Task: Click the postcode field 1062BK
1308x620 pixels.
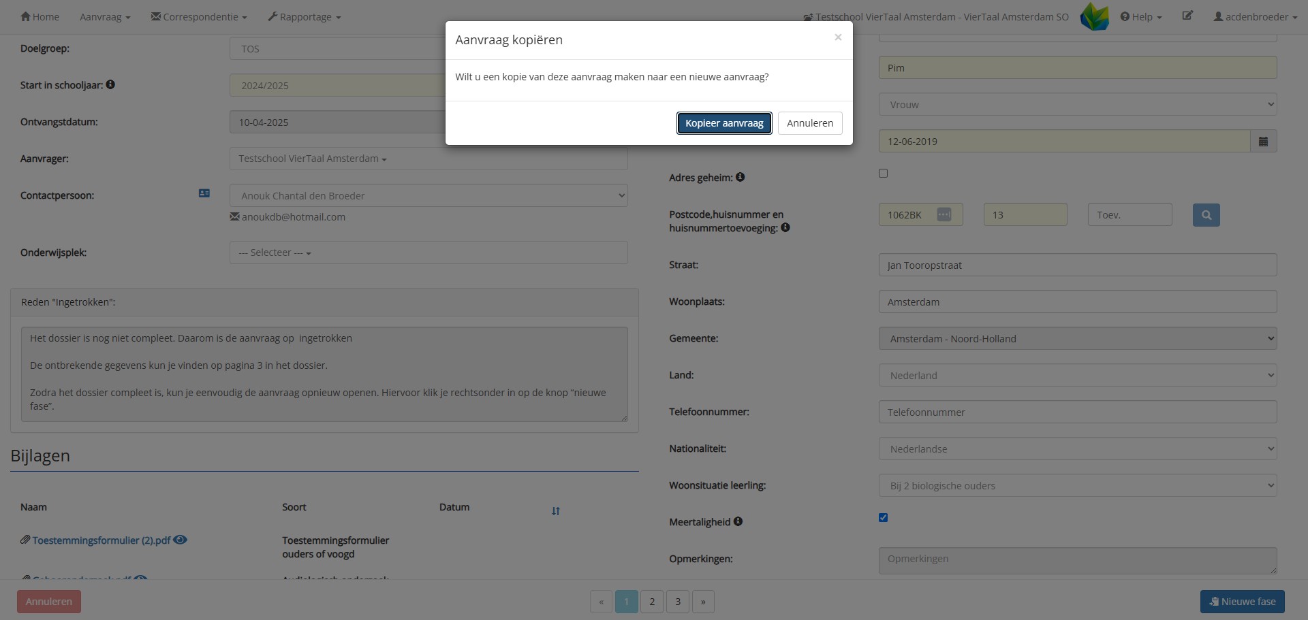Action: (x=920, y=215)
